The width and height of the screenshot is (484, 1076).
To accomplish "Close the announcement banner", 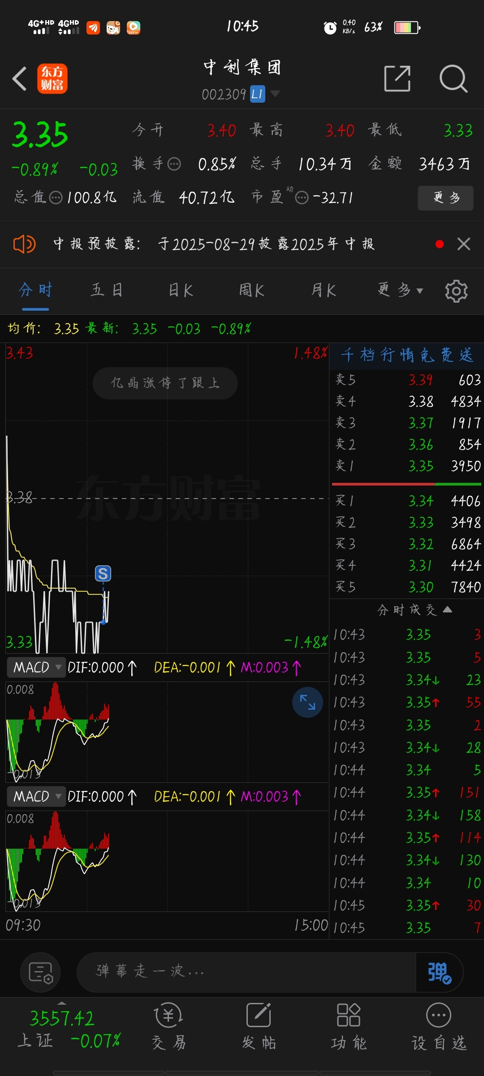I will [464, 244].
